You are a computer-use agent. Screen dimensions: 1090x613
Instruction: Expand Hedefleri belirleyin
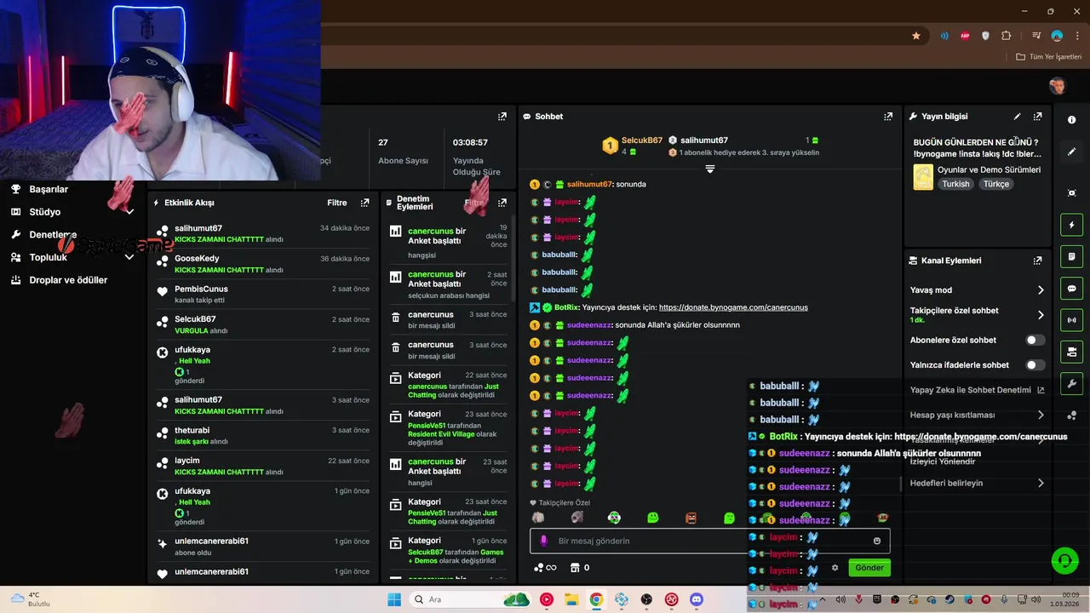(1041, 483)
